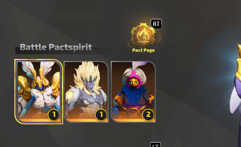
Task: Click the LT controller badge at bottom
Action: 156,145
